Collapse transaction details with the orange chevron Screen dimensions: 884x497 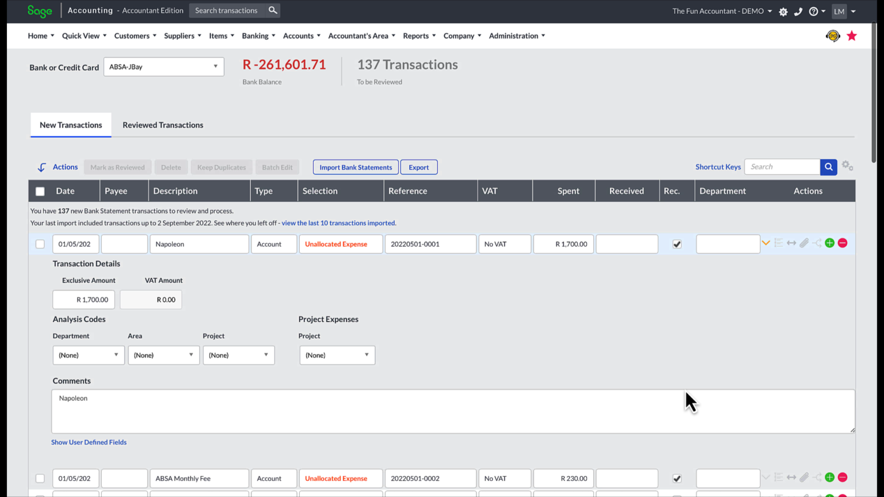point(766,243)
